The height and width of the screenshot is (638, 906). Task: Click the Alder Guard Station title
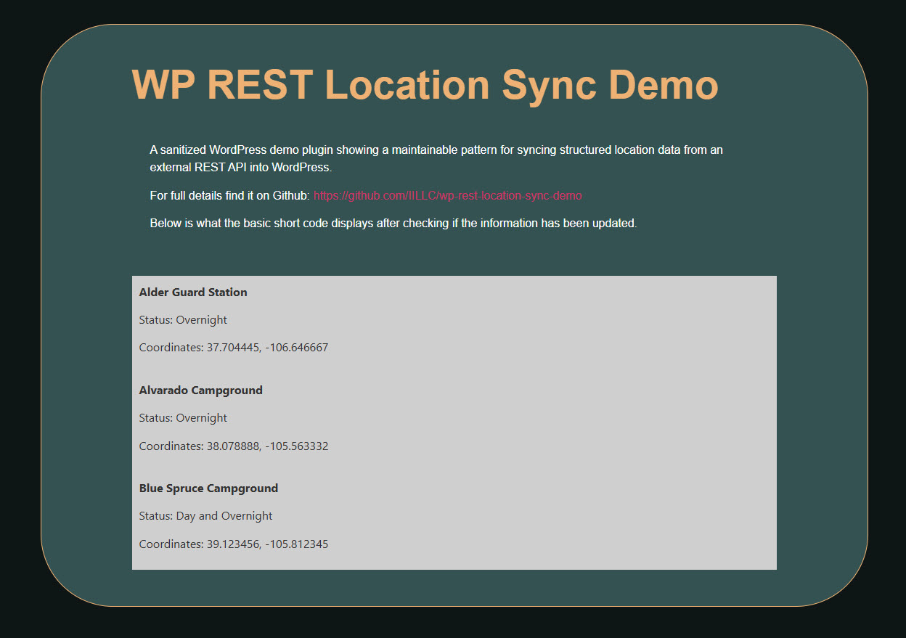[193, 292]
